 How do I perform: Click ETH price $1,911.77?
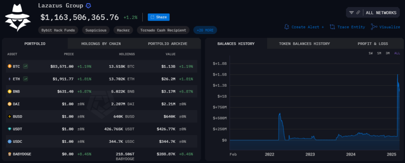(63, 79)
